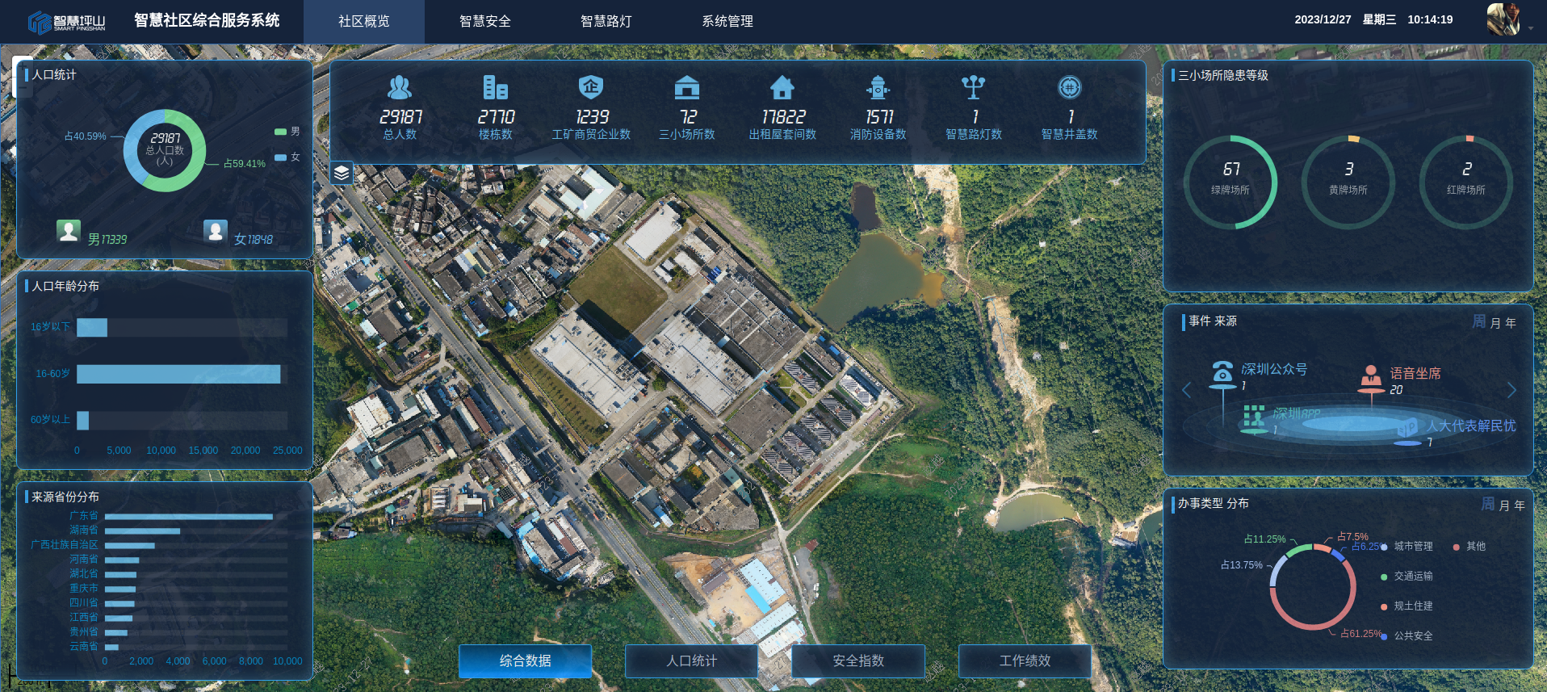Switch 办事类型 分布 to 月
Viewport: 1547px width, 692px height.
pyautogui.click(x=1504, y=505)
